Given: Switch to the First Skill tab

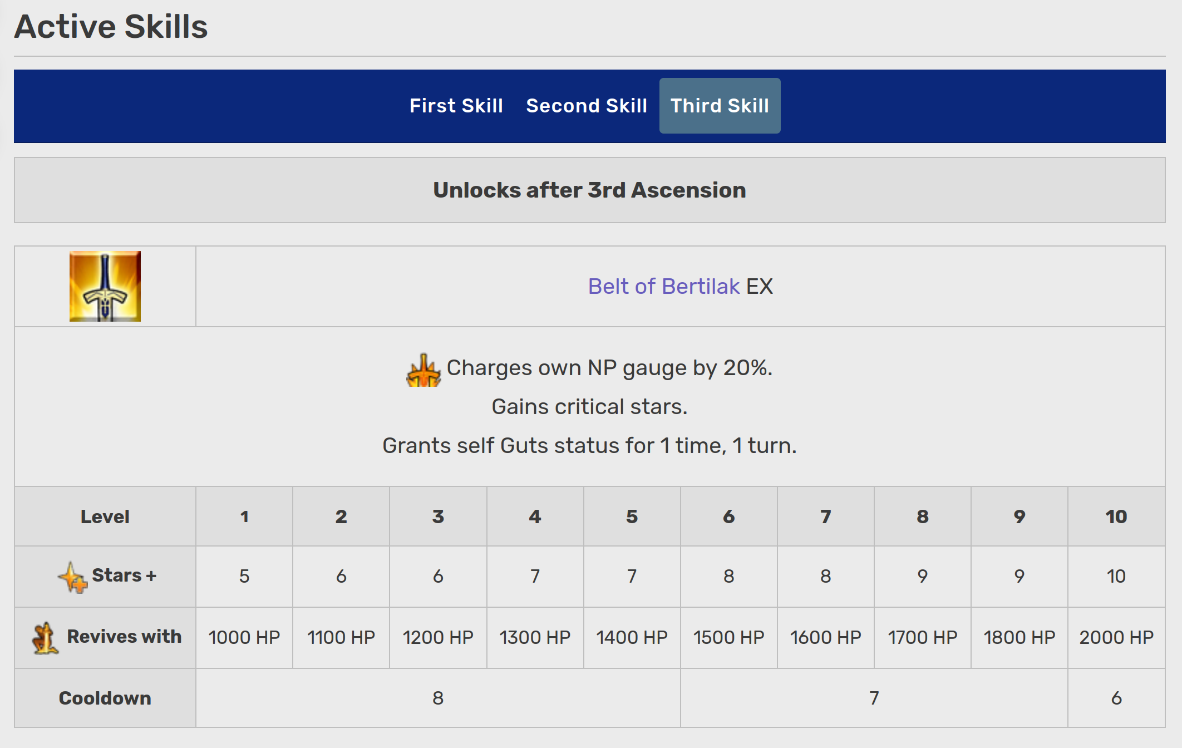Looking at the screenshot, I should (456, 106).
